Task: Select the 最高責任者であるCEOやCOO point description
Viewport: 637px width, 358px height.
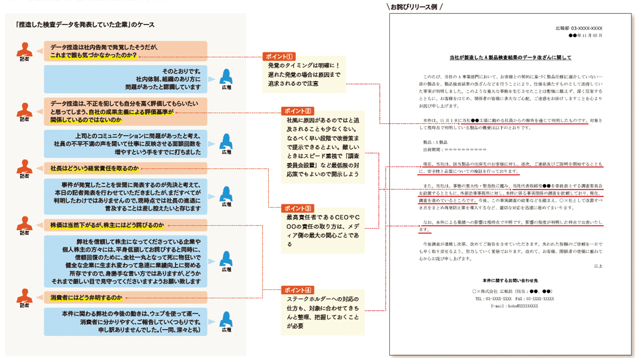Action: pos(323,231)
